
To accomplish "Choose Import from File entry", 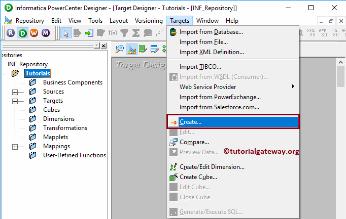I will [x=233, y=42].
